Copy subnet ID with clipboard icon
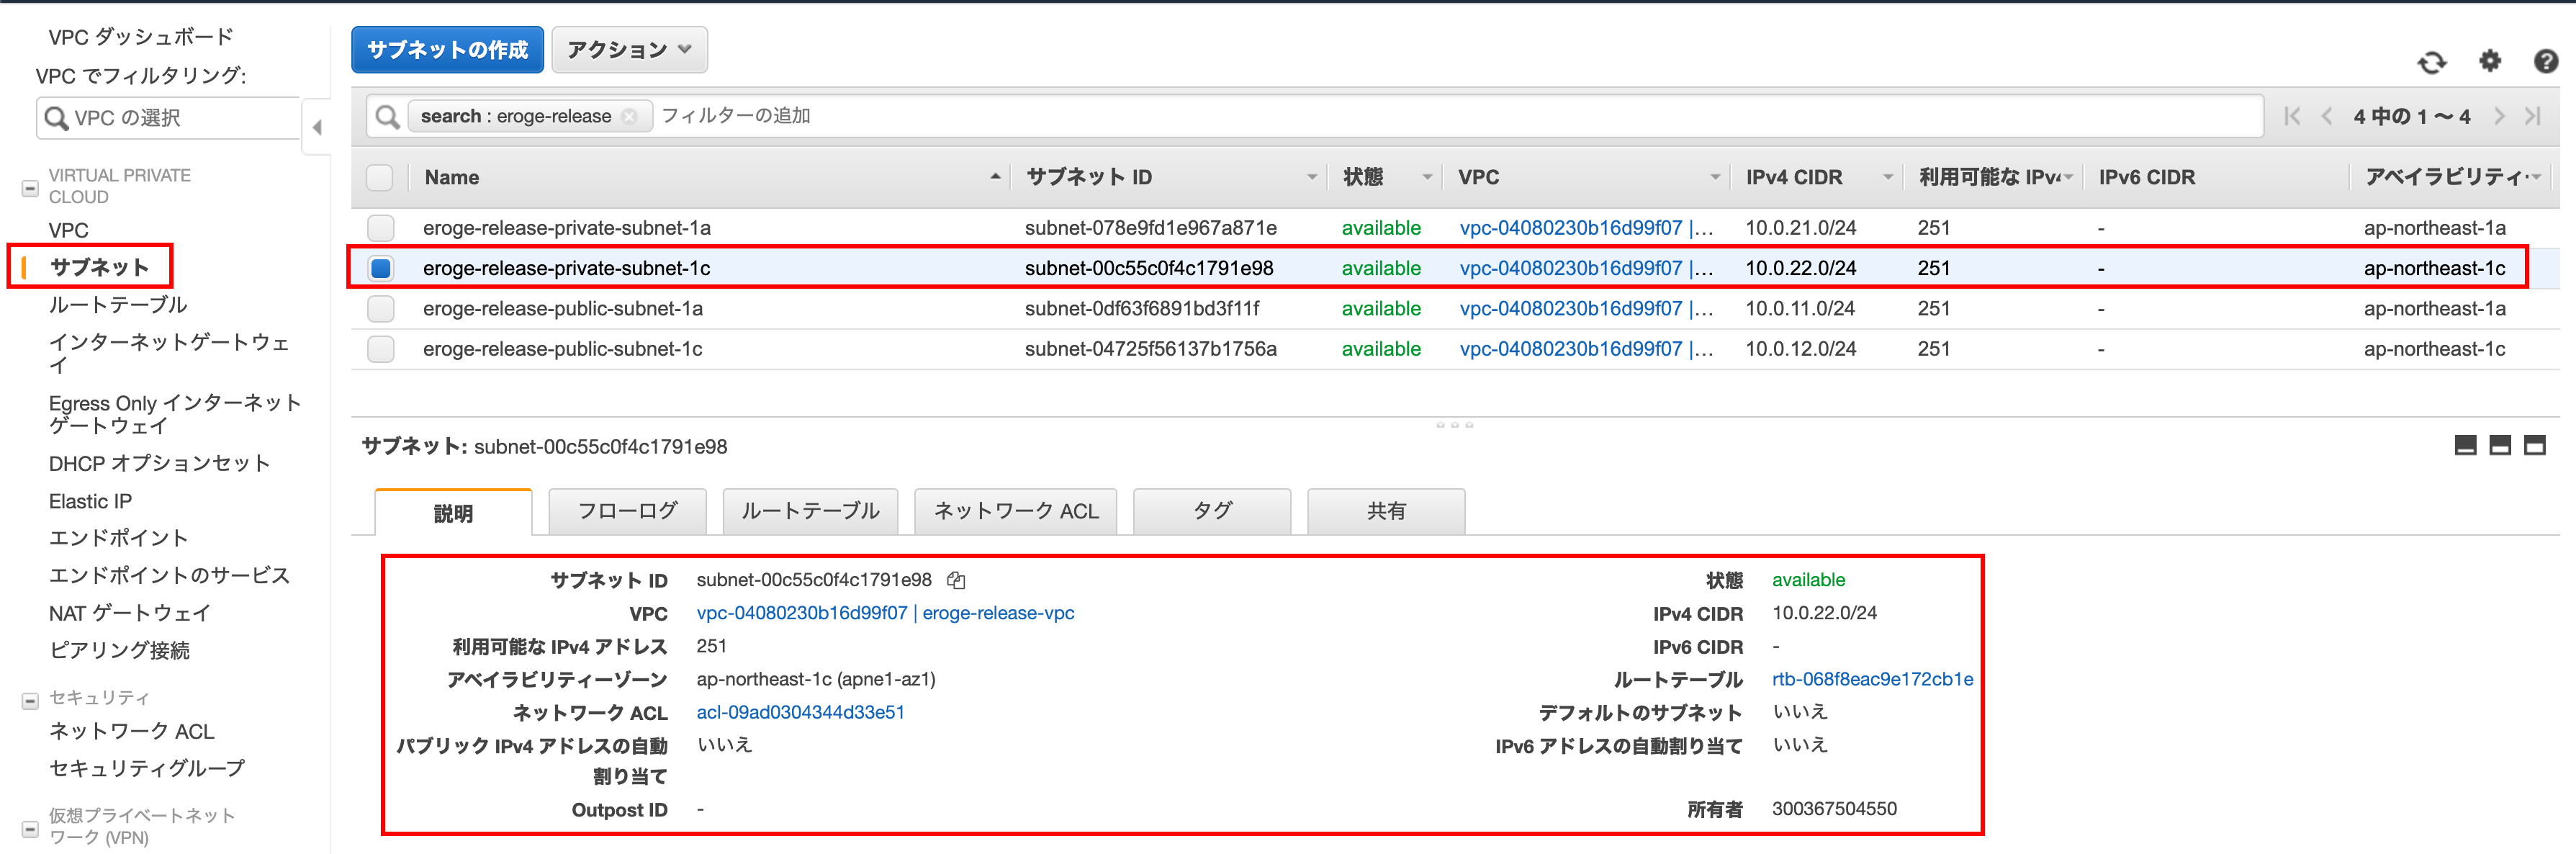Viewport: 2576px width, 854px height. pos(956,580)
